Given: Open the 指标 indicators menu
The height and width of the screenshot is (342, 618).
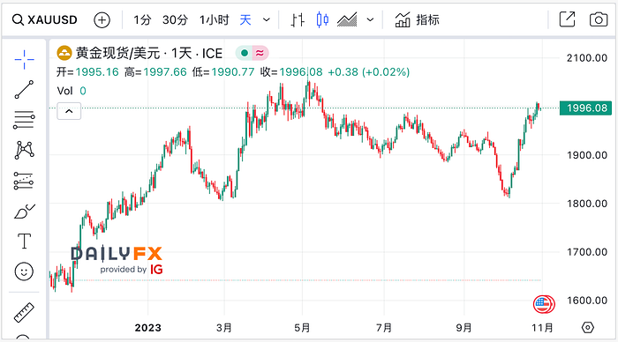Looking at the screenshot, I should coord(417,19).
